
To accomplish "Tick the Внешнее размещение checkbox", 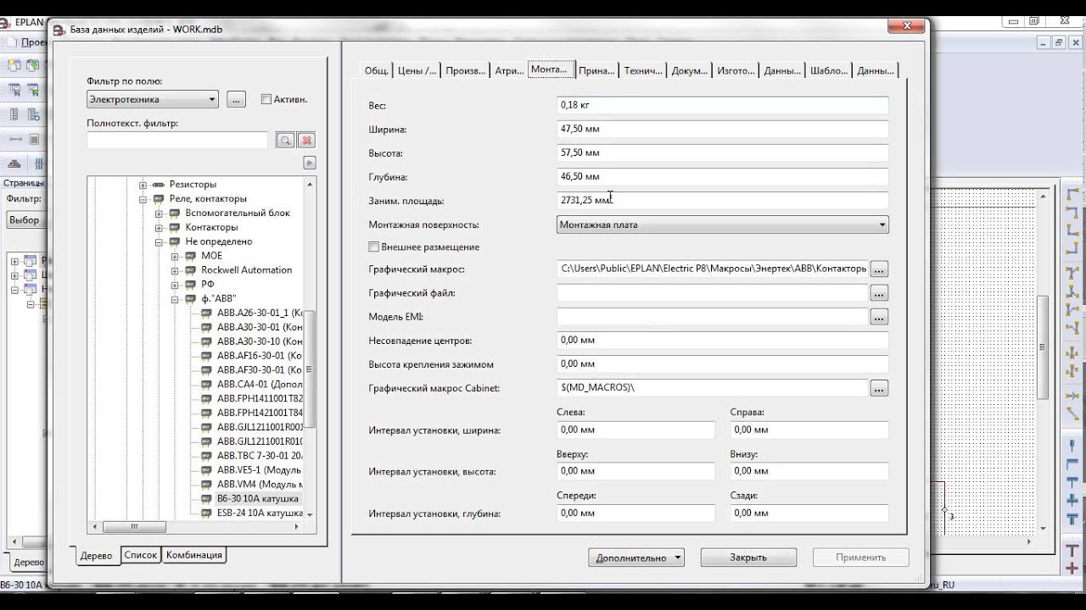I will point(373,247).
